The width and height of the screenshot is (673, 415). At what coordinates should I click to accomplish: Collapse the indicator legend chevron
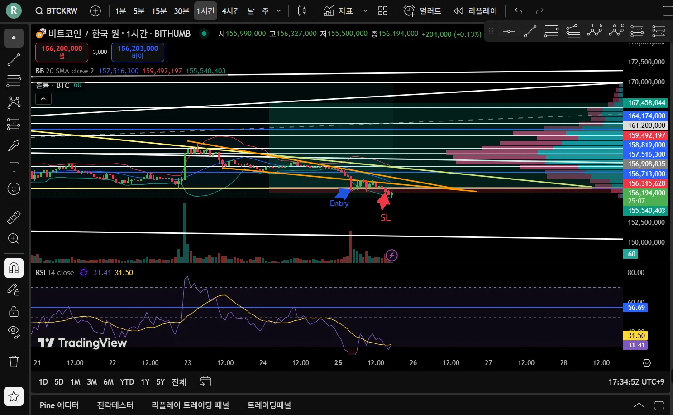coord(43,99)
